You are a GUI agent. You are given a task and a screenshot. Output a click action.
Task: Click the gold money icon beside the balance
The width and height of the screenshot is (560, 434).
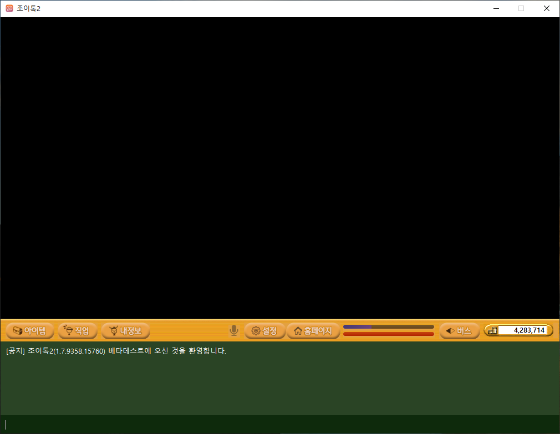pos(492,330)
